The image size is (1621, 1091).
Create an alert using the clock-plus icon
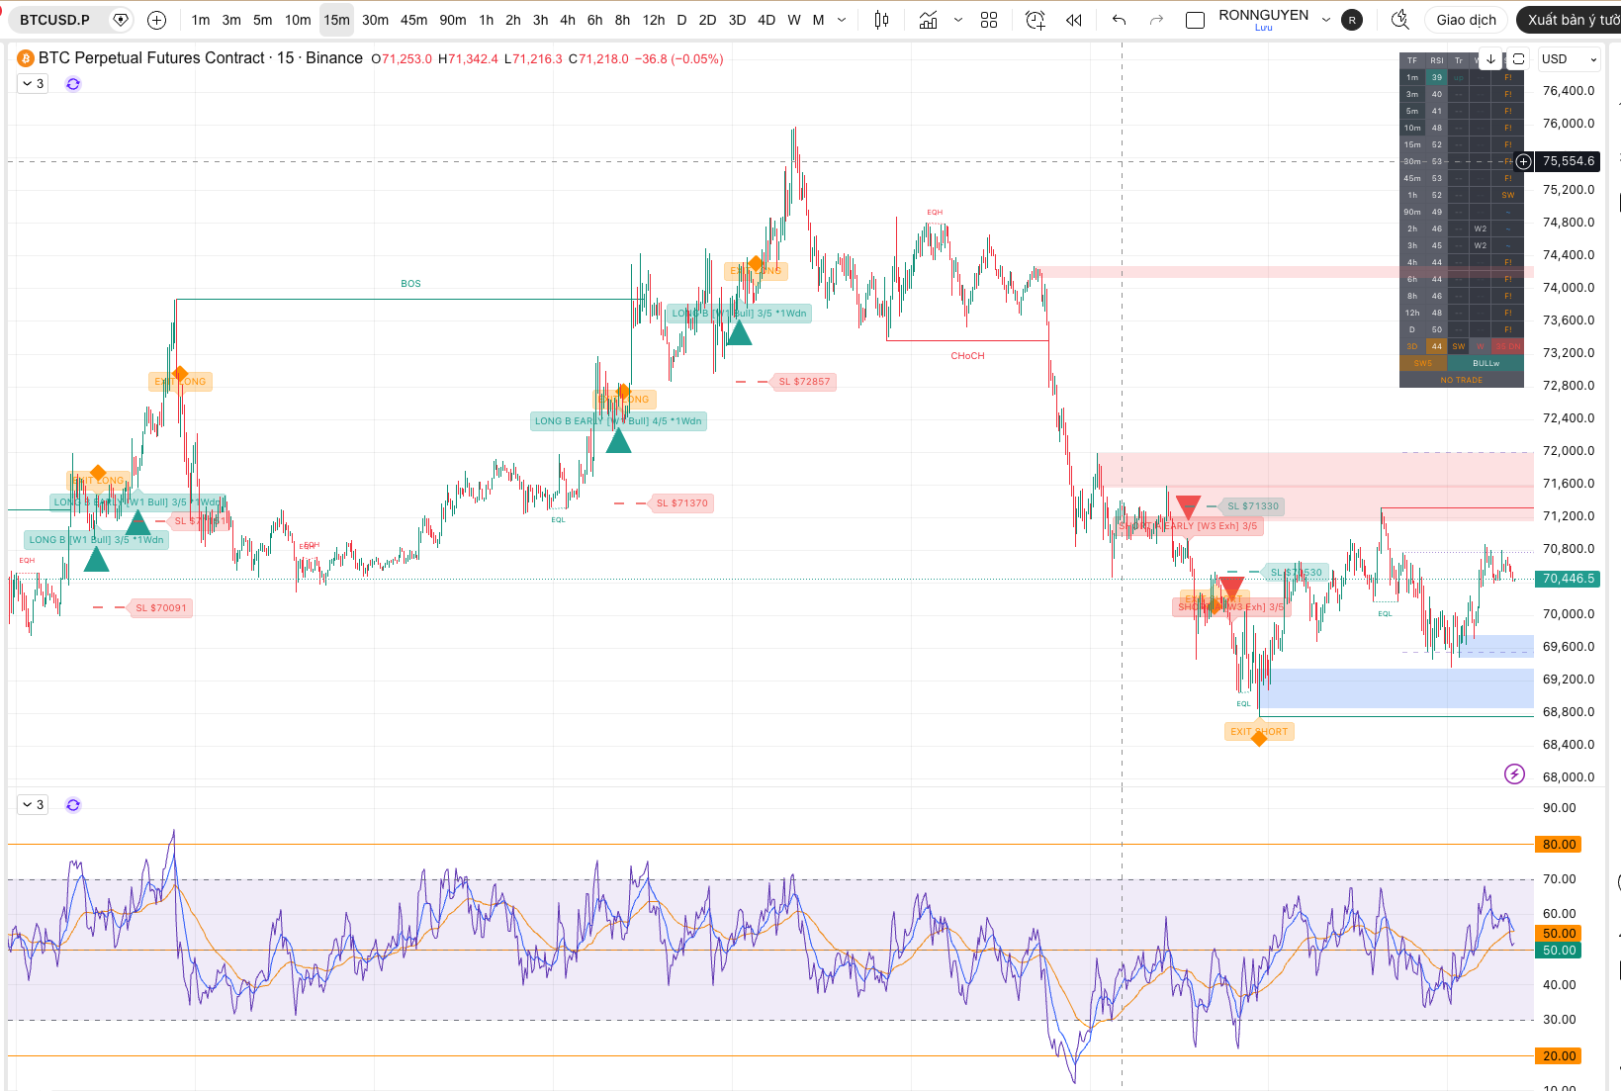[1035, 19]
